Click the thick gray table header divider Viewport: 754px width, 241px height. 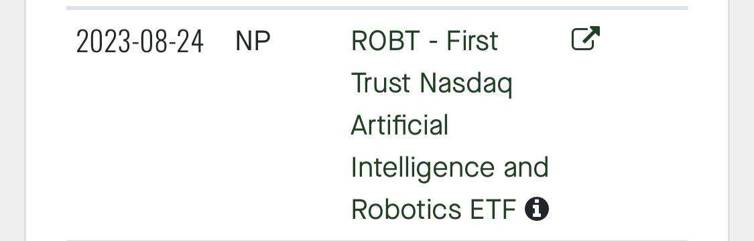pyautogui.click(x=377, y=8)
